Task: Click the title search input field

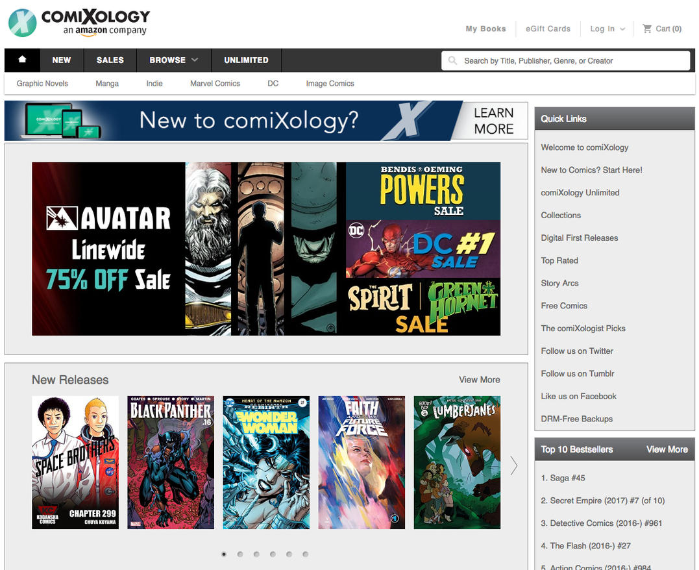Action: tap(571, 61)
